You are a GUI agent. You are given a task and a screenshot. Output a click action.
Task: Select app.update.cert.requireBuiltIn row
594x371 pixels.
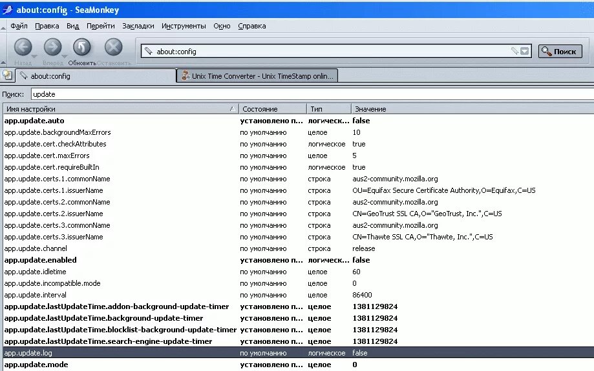(x=299, y=167)
